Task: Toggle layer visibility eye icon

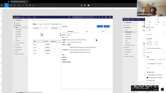Action: coord(164,59)
